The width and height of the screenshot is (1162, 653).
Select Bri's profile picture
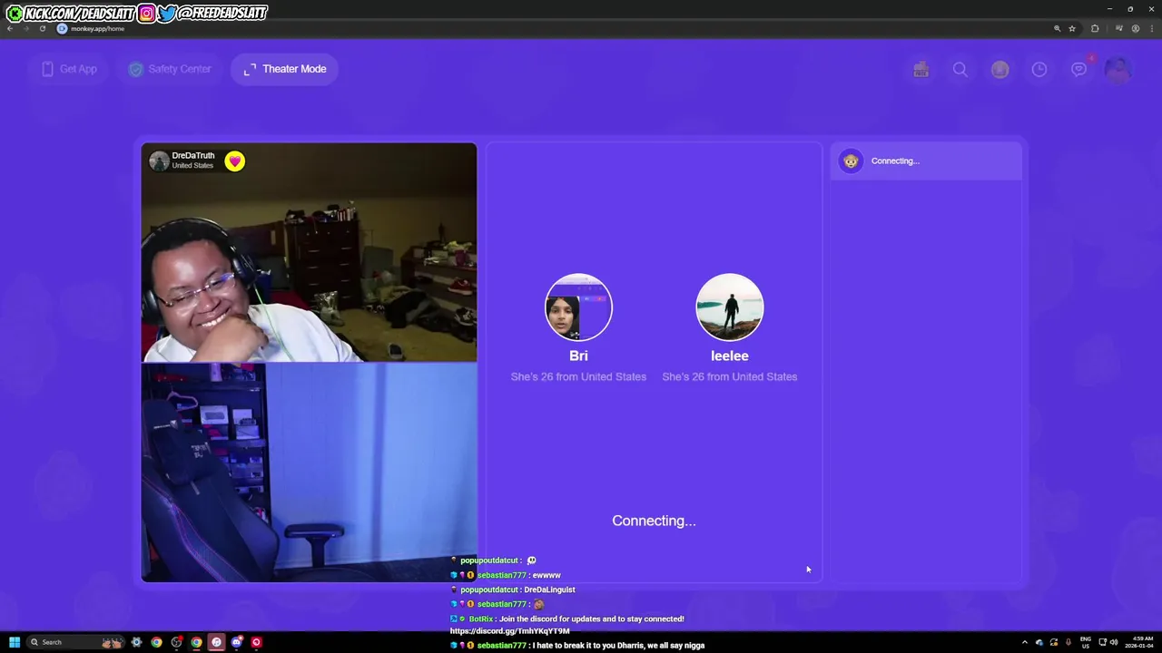click(x=578, y=307)
